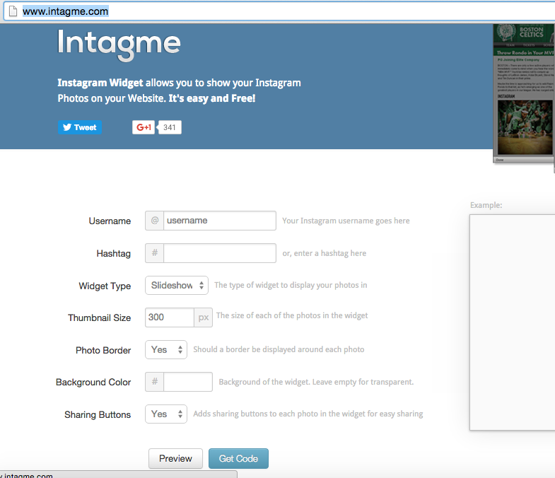Open the Widget Type Slideshow dropdown
555x478 pixels.
tap(177, 286)
